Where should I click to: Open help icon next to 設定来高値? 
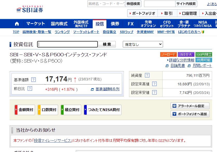[x=154, y=84]
